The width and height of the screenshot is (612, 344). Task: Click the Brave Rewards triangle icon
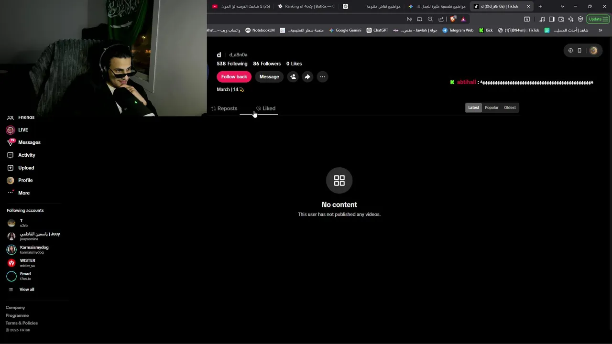click(463, 19)
